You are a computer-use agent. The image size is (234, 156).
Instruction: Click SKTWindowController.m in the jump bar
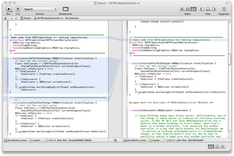pos(50,18)
